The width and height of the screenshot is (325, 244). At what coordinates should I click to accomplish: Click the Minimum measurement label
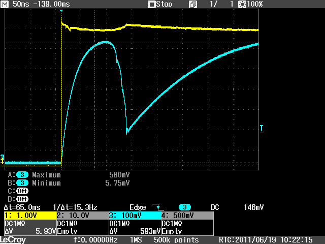point(46,183)
